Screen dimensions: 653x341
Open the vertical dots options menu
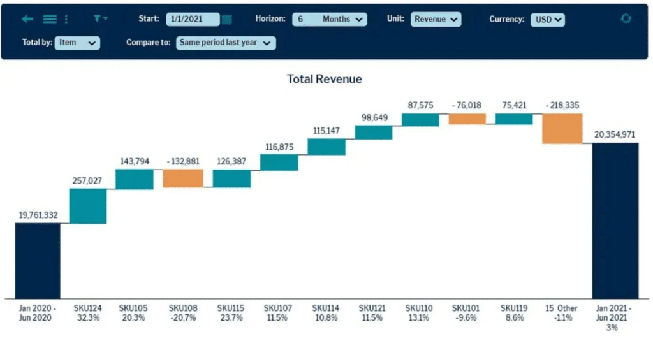click(x=66, y=18)
